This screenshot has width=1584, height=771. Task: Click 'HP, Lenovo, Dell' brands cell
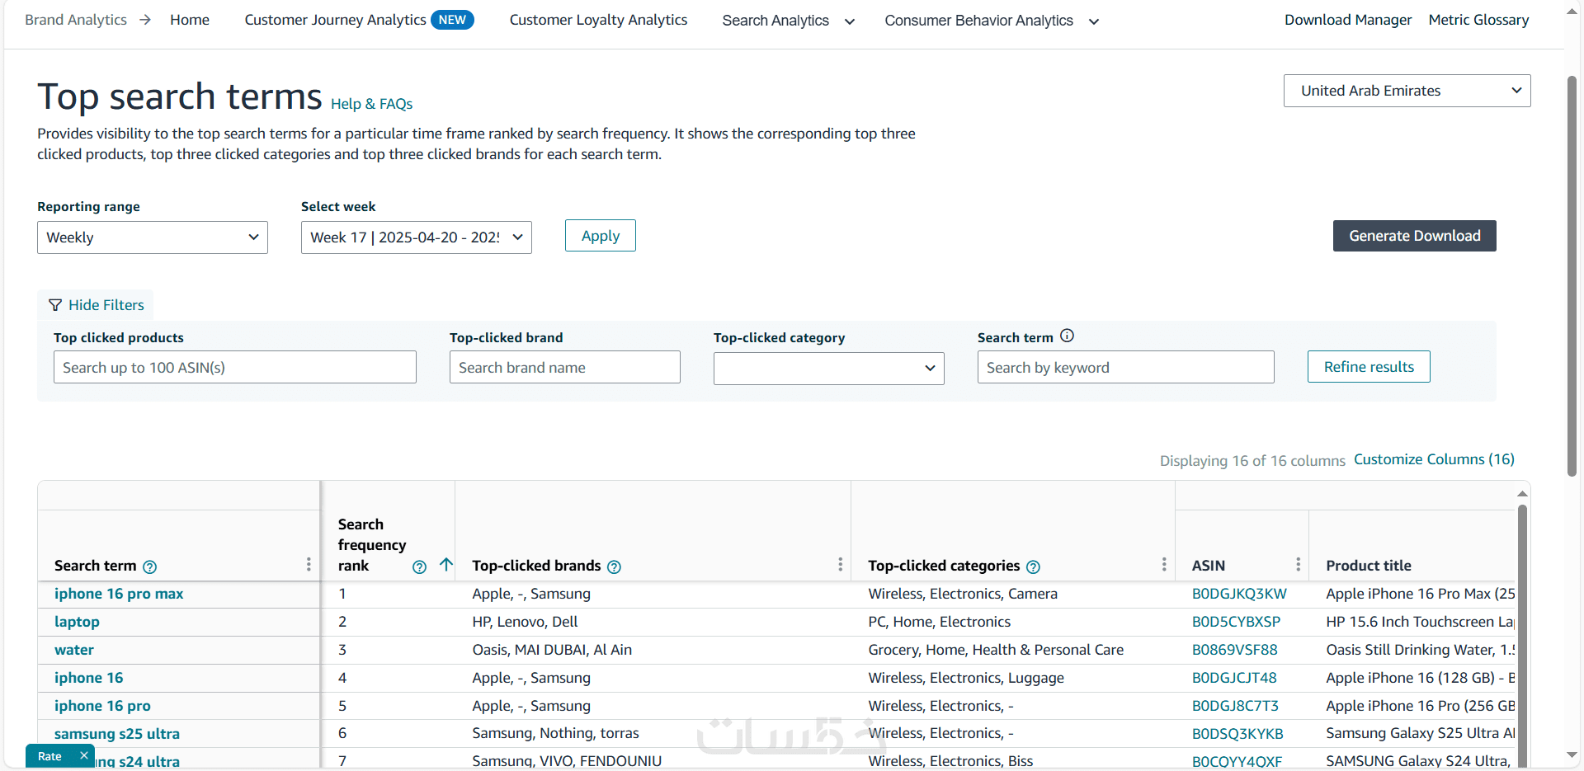pos(525,622)
